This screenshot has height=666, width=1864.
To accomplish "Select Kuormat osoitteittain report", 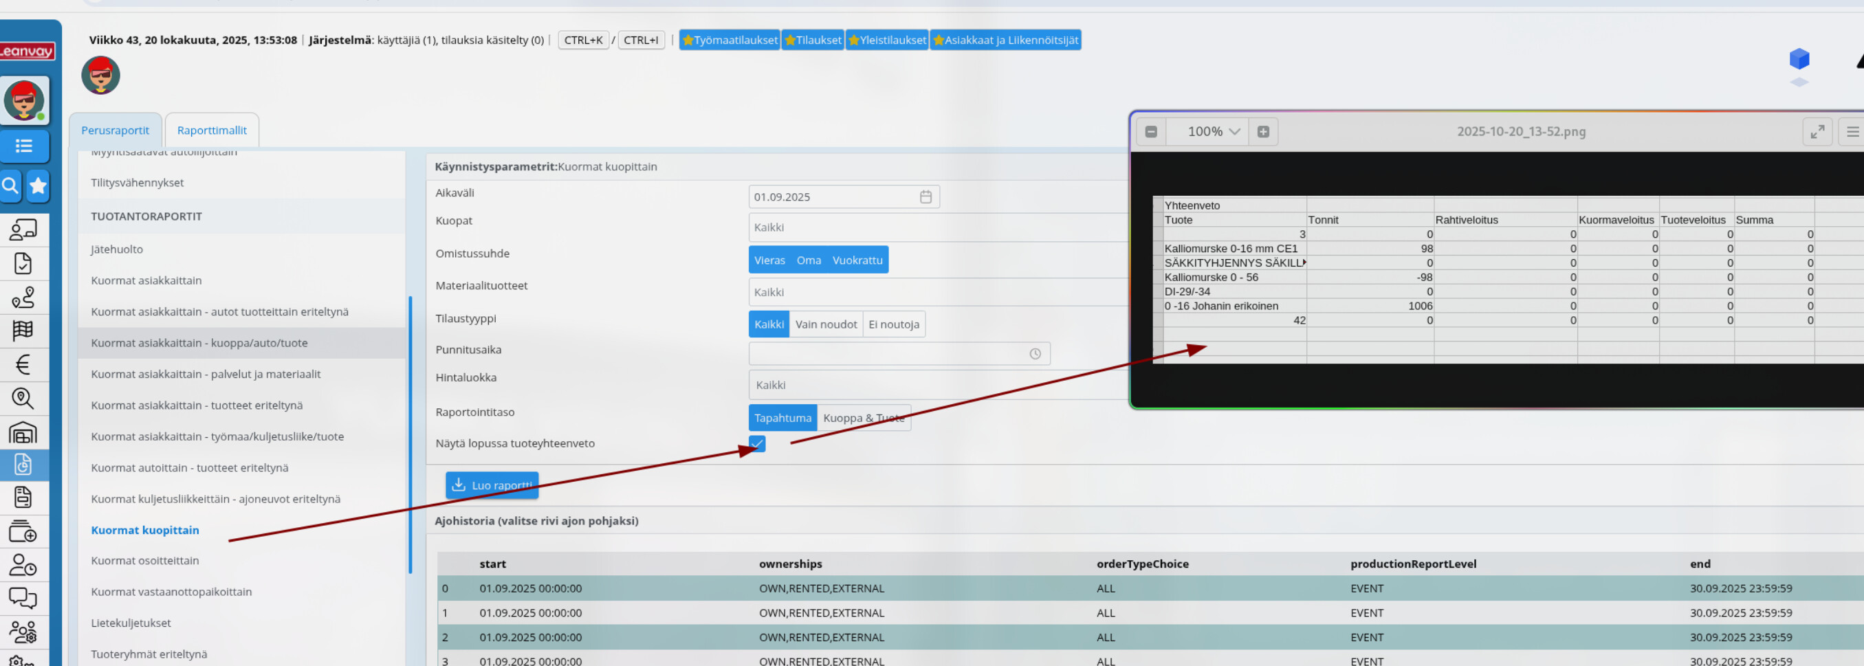I will point(144,560).
